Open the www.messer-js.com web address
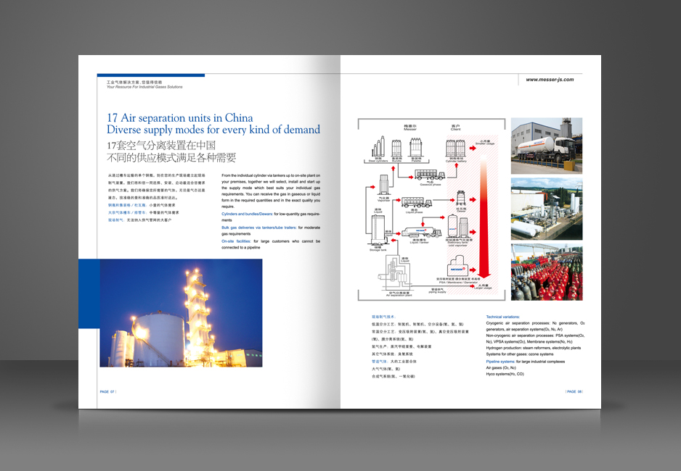 [x=550, y=79]
